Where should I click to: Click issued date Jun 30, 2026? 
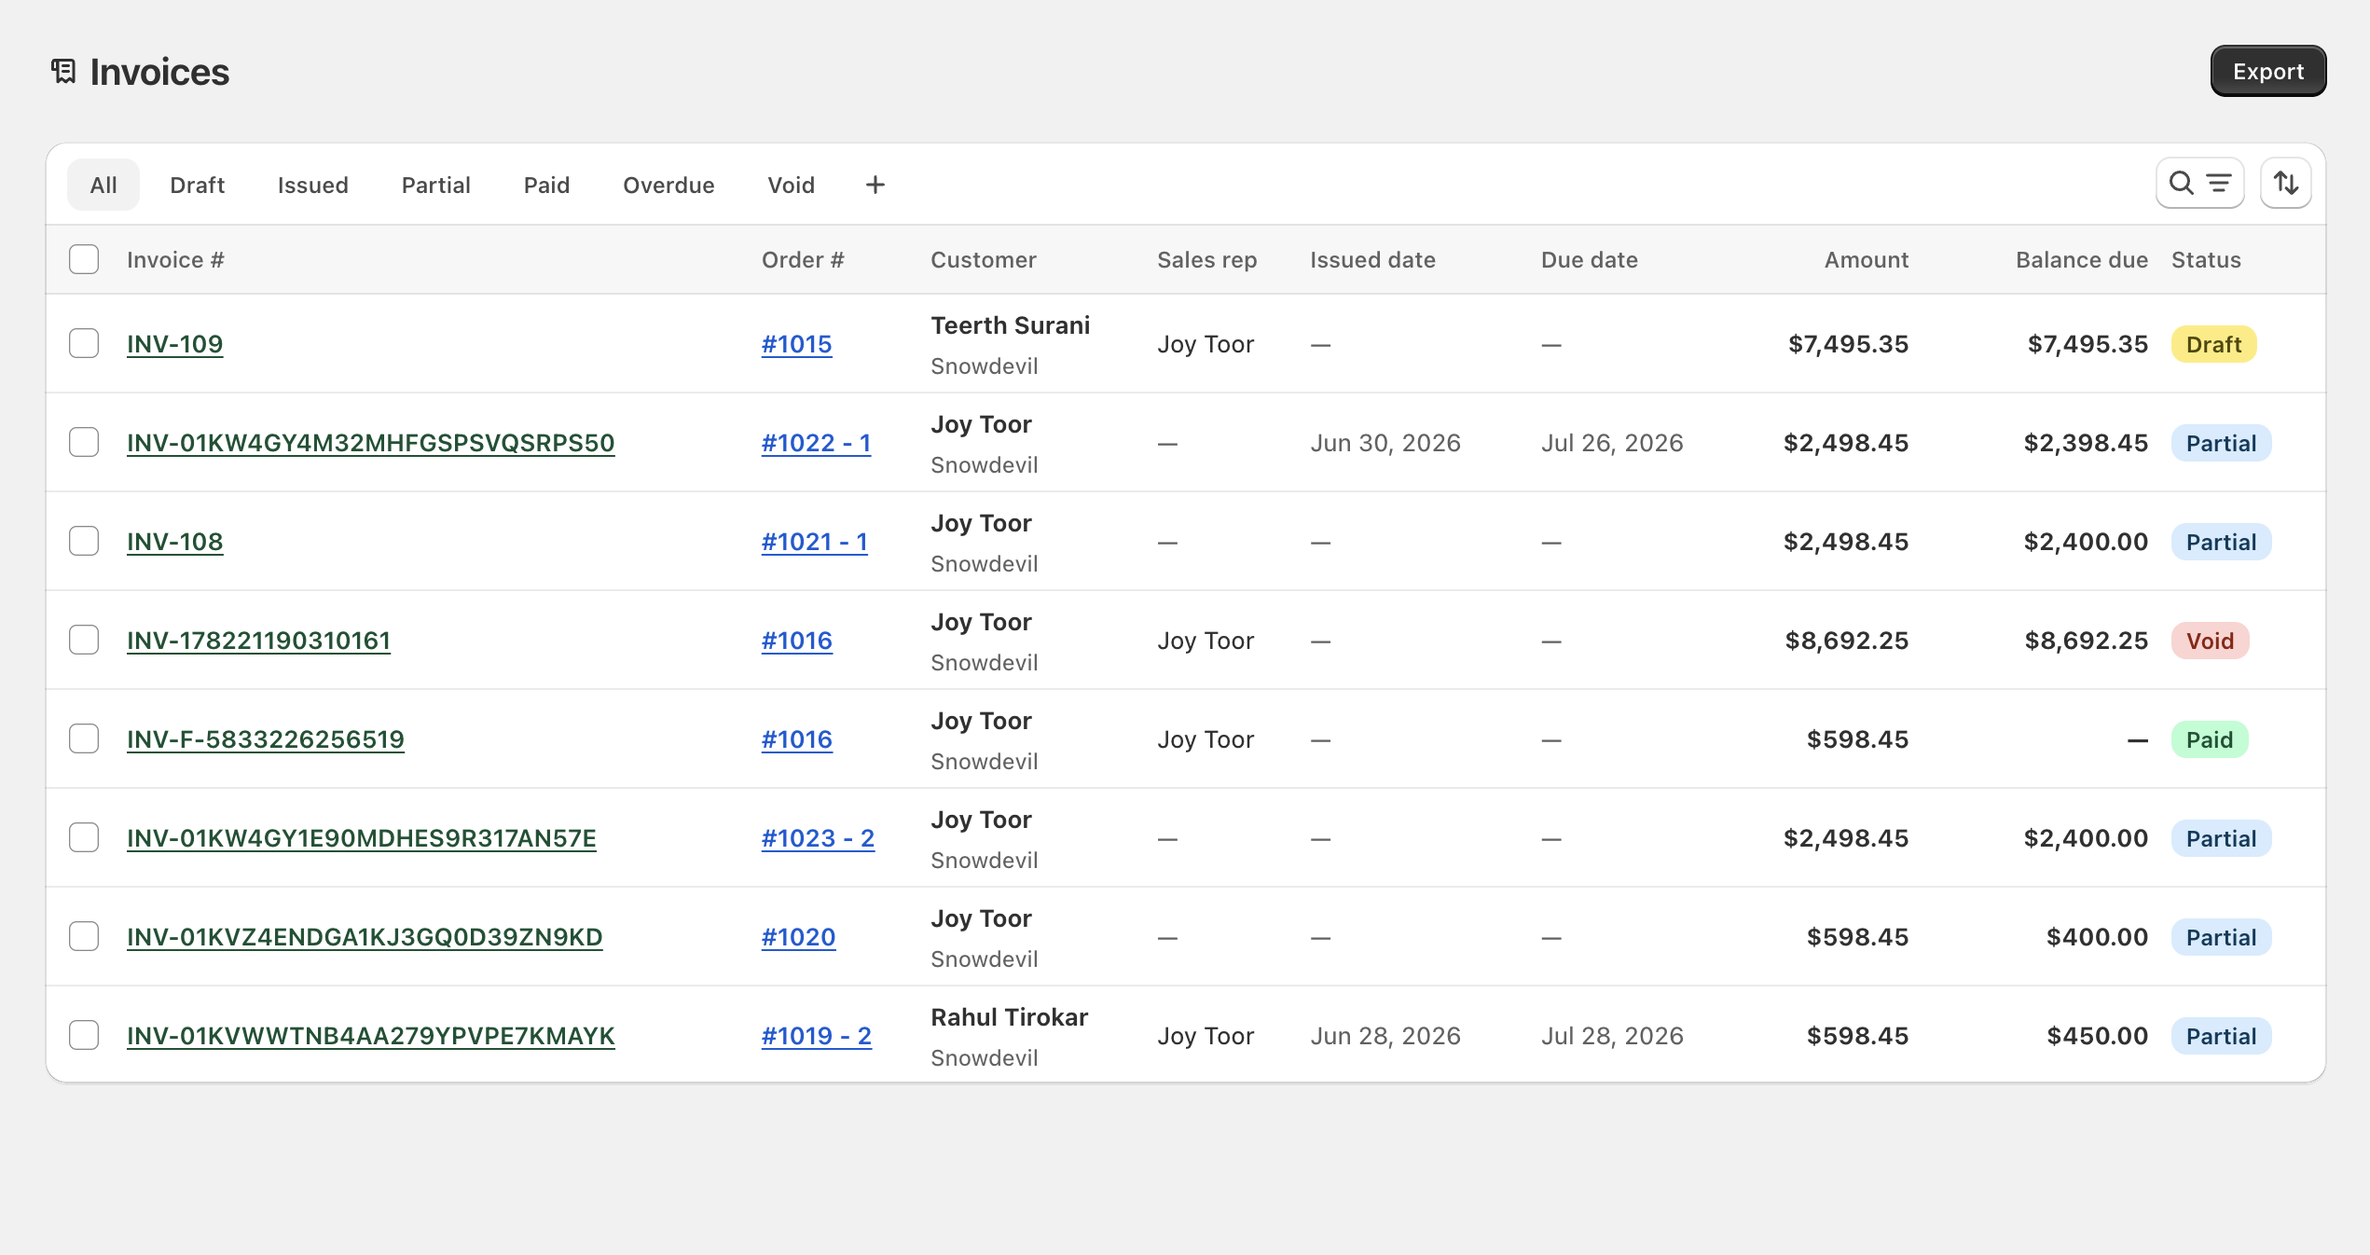[x=1385, y=443]
